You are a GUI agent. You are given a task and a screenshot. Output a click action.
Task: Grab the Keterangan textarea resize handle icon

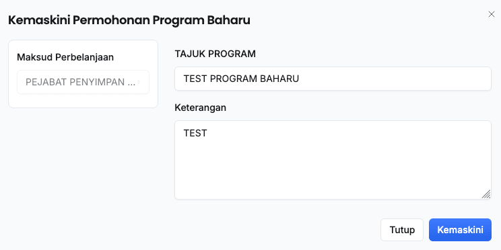(x=486, y=194)
